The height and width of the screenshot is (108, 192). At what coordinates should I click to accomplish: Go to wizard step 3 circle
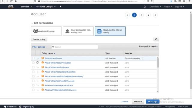141,15
